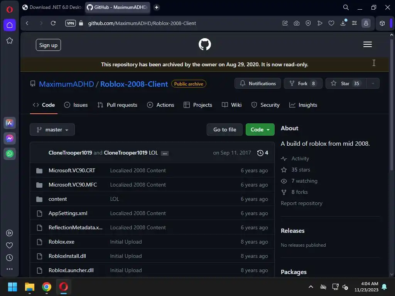Open Windows Start menu
This screenshot has height=296, width=395.
tap(12, 287)
